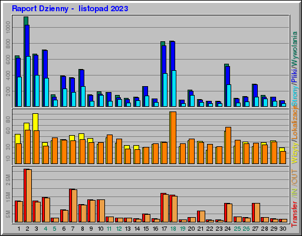Click the 25M value on transfer axis

pos(8,179)
